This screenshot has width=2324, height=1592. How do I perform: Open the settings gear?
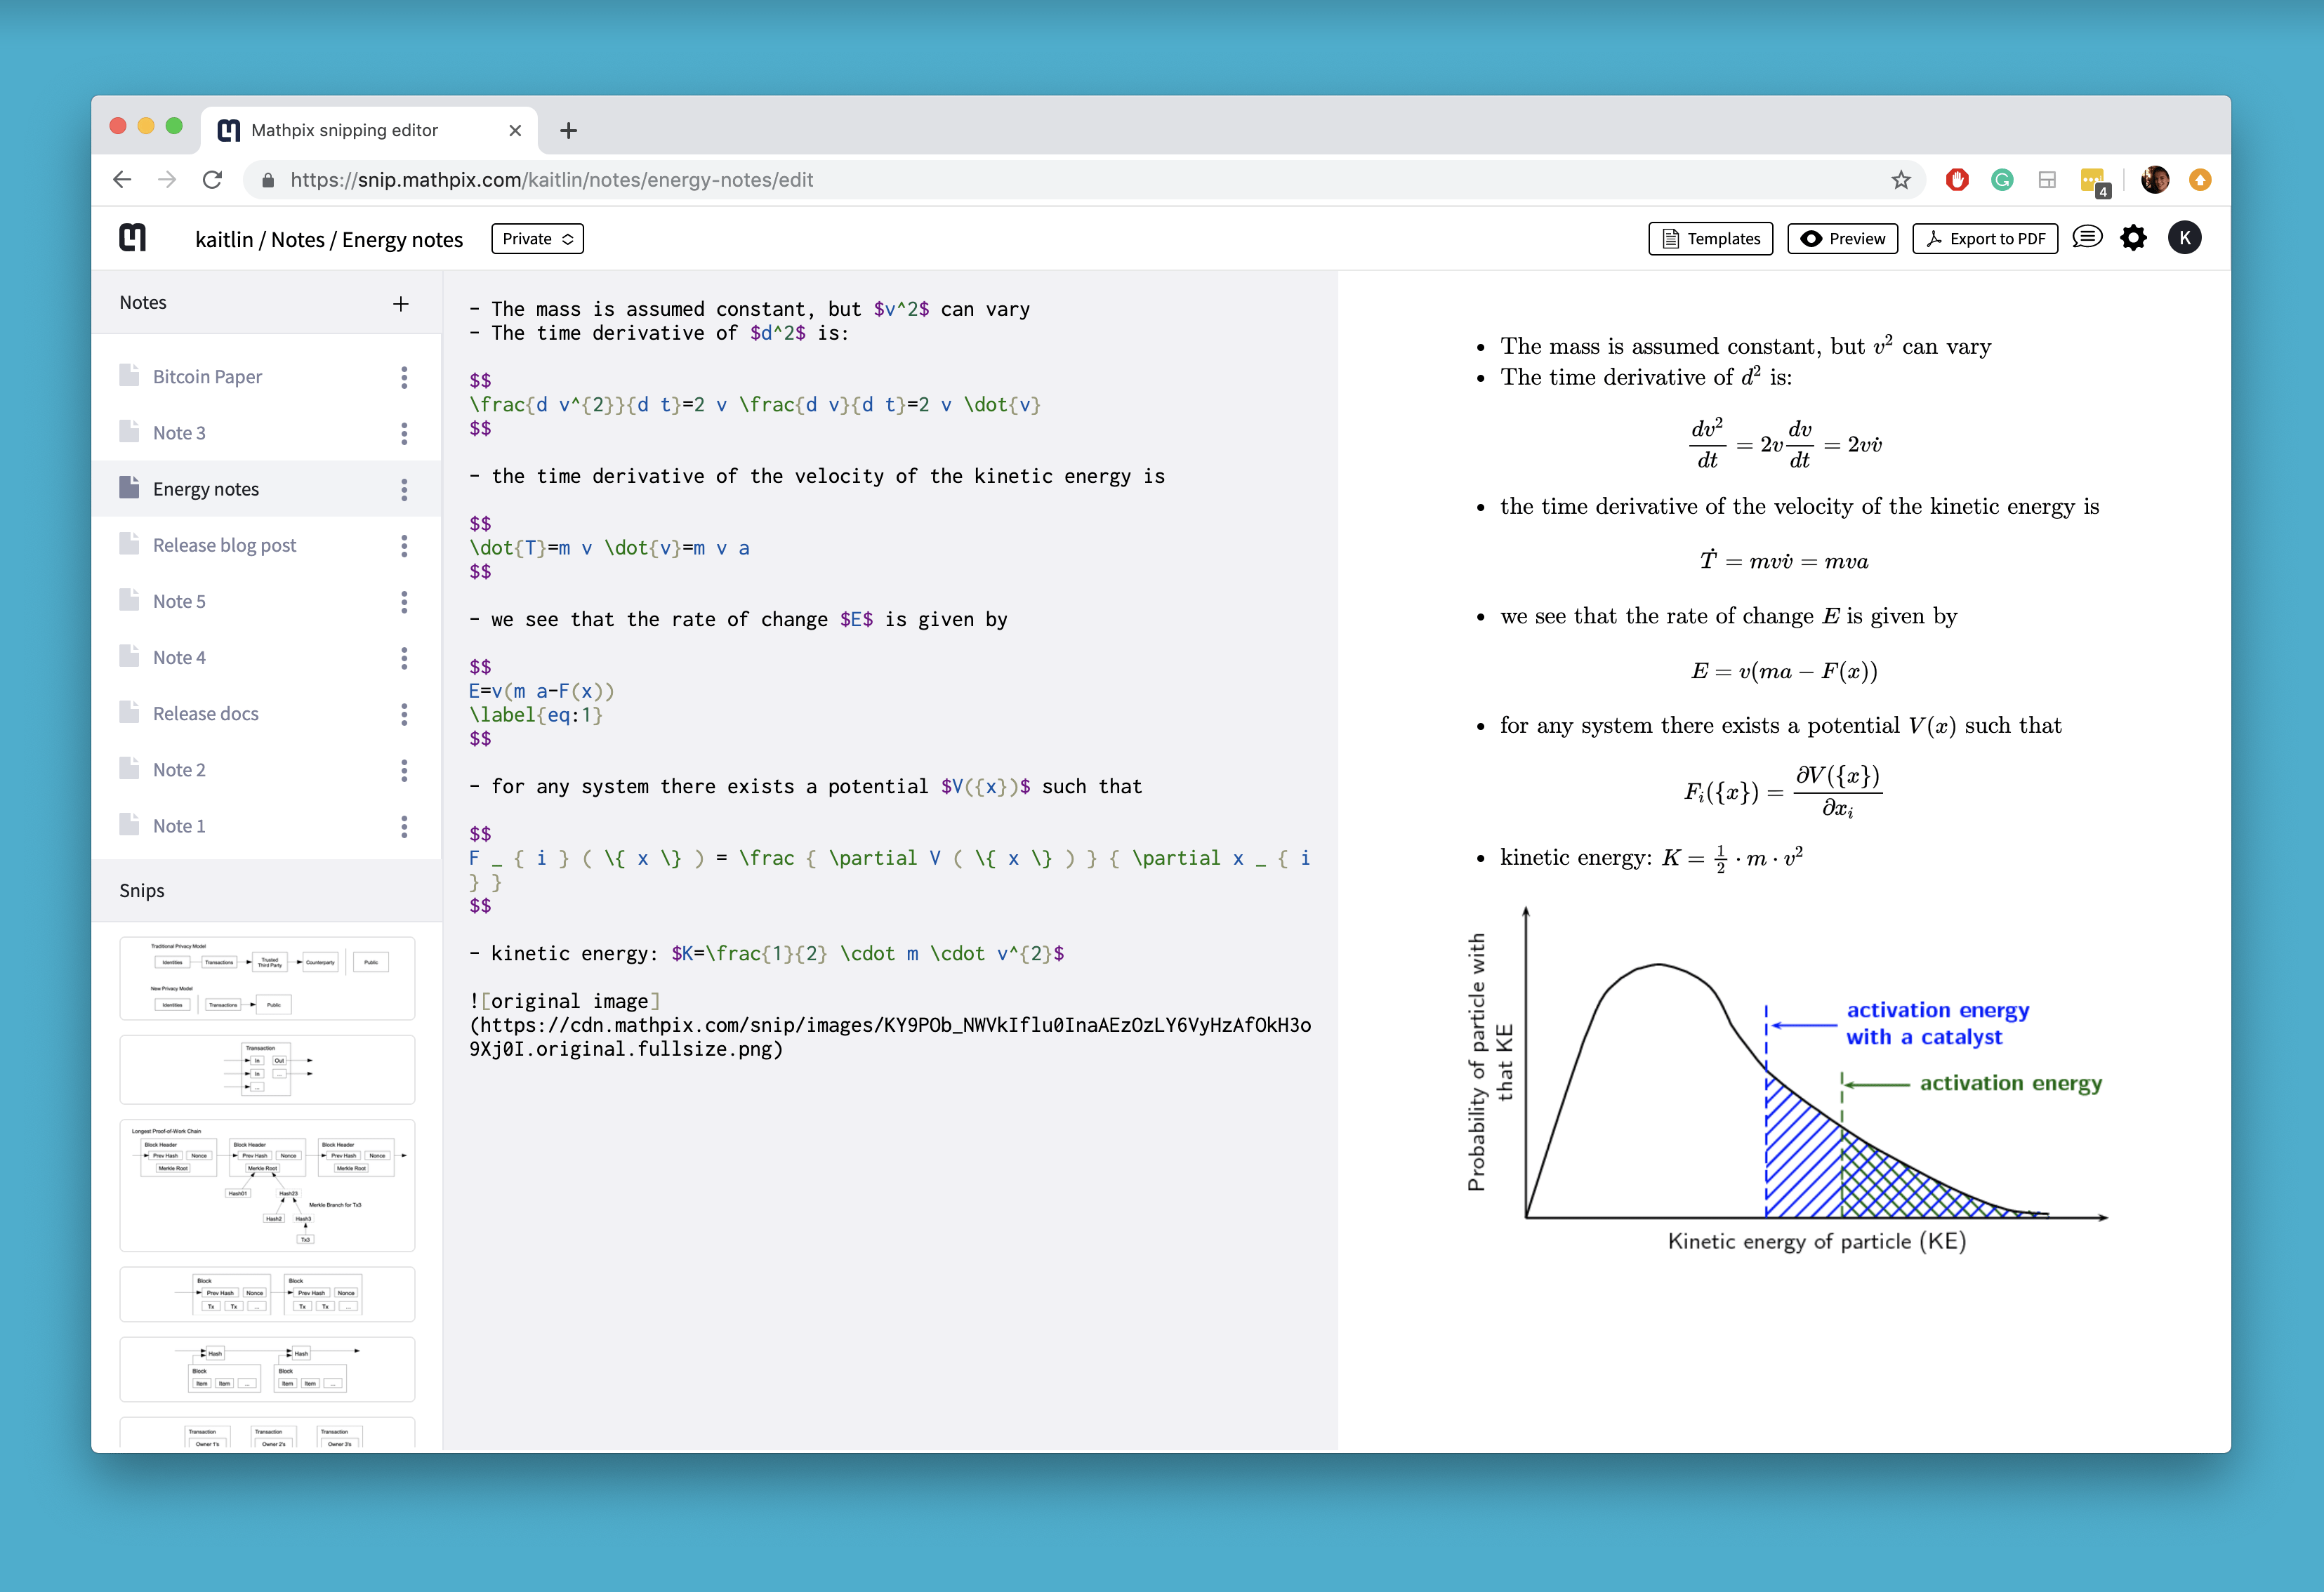pyautogui.click(x=2134, y=237)
